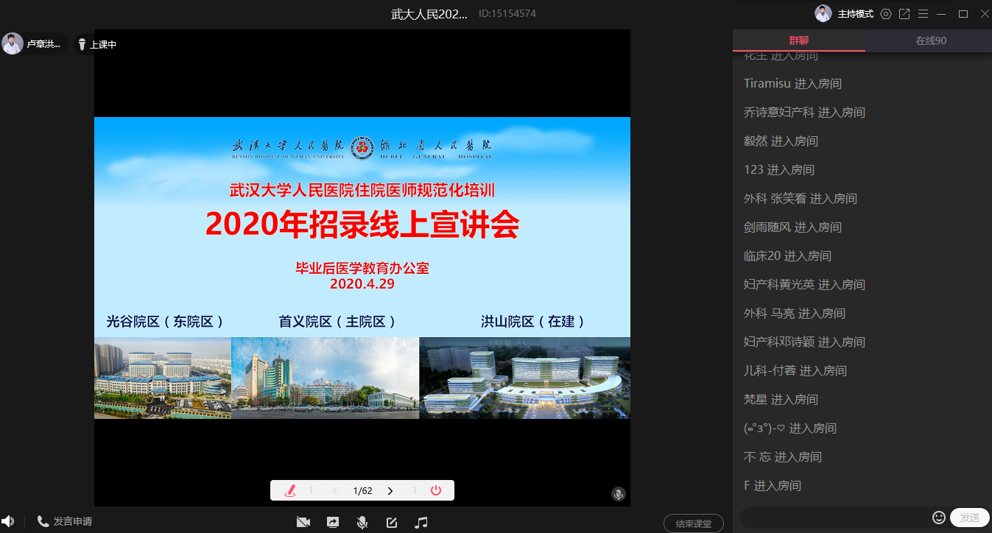
Task: Open the hamburger menu in title bar
Action: [x=923, y=14]
